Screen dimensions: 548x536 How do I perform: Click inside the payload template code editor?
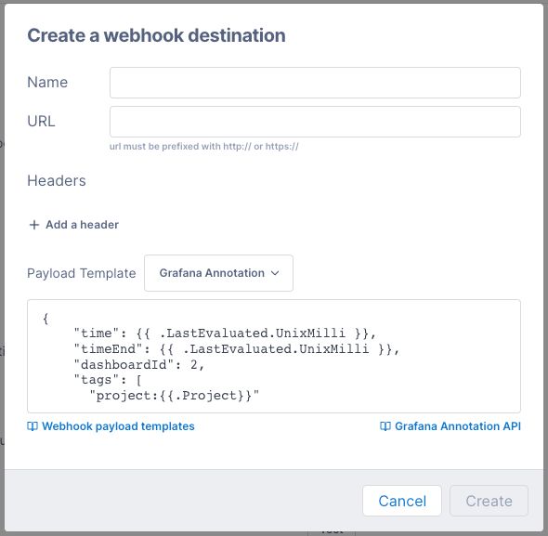274,356
